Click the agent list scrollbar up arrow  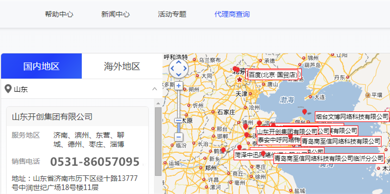click(x=158, y=103)
